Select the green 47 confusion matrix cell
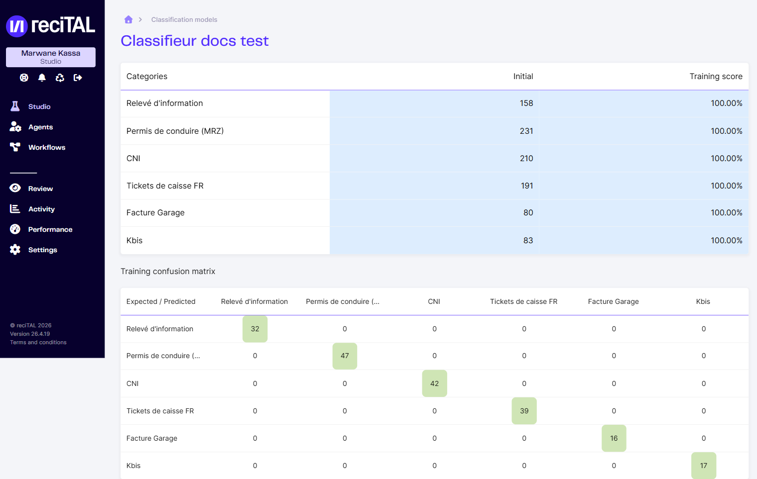The image size is (757, 479). pyautogui.click(x=345, y=356)
